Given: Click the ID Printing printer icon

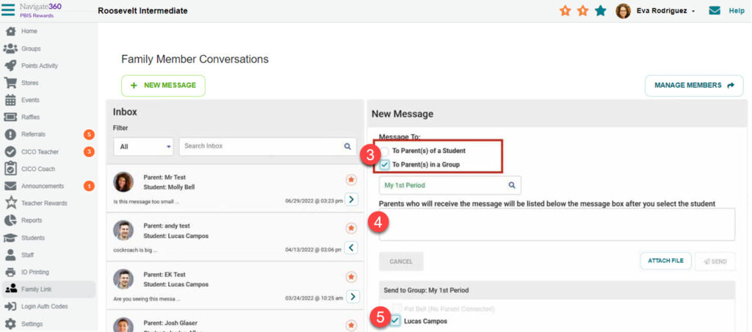Looking at the screenshot, I should point(10,272).
